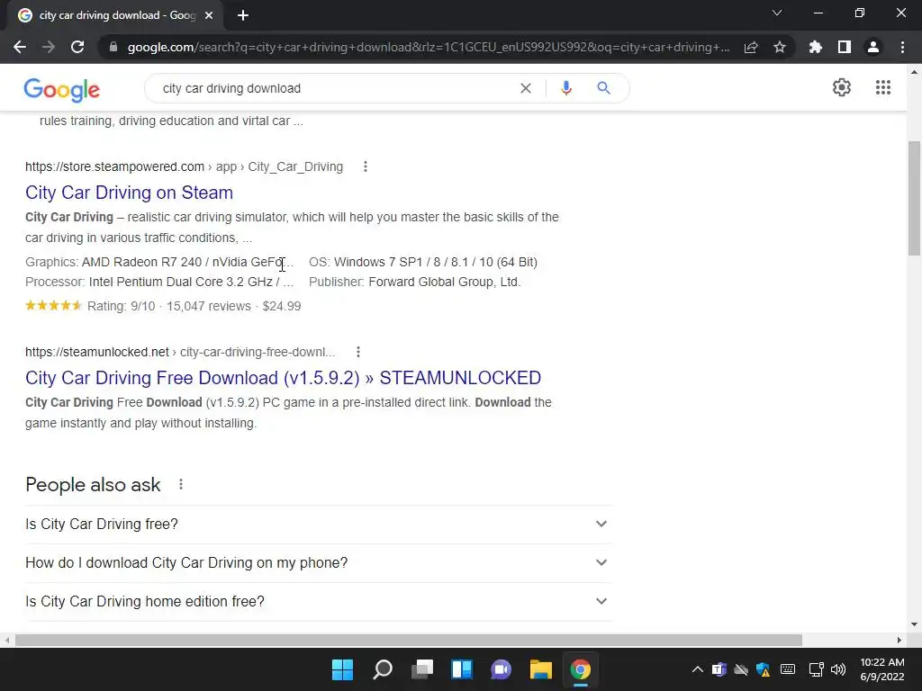
Task: Click the store.steampowered.com URL breadcrumb
Action: (x=184, y=166)
